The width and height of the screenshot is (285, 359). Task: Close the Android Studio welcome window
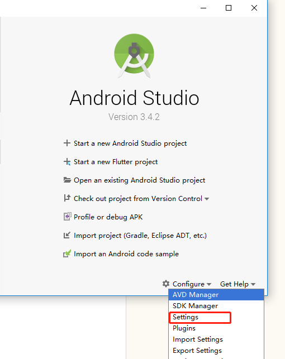[254, 8]
